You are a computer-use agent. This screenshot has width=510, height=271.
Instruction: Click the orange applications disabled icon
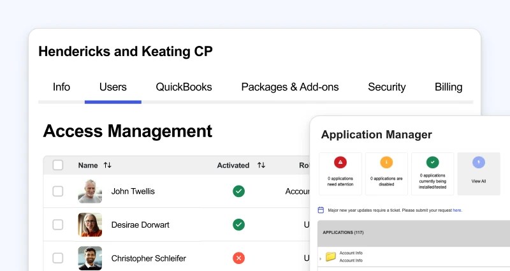pyautogui.click(x=386, y=162)
